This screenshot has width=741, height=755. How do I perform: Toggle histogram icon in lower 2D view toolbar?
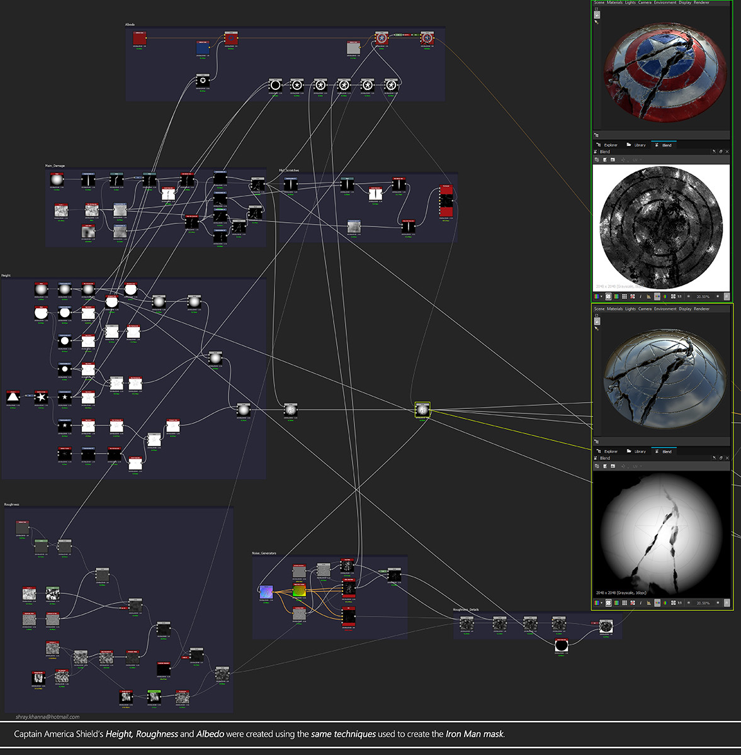[x=648, y=603]
